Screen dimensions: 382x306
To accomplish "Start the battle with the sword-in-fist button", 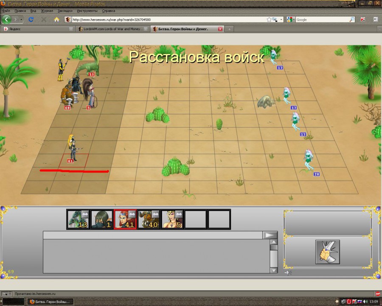I will click(x=328, y=252).
